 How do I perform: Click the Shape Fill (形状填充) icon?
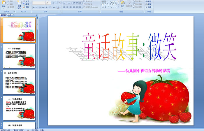[134, 1]
